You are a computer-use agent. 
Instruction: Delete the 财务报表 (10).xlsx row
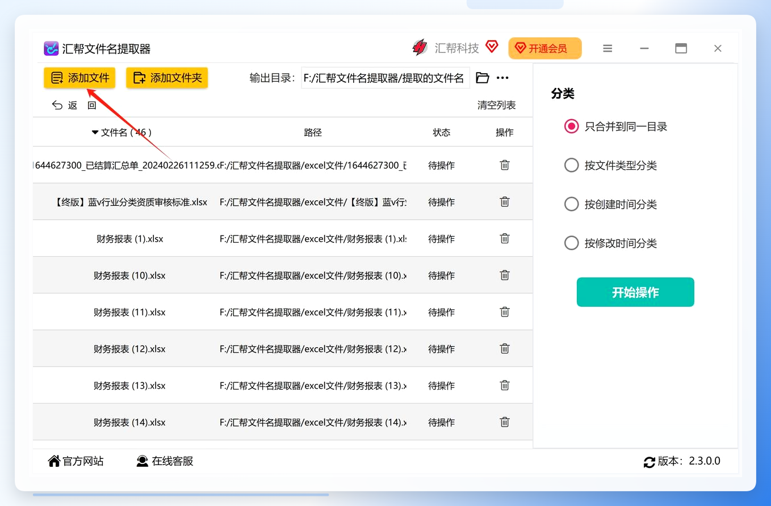[504, 275]
